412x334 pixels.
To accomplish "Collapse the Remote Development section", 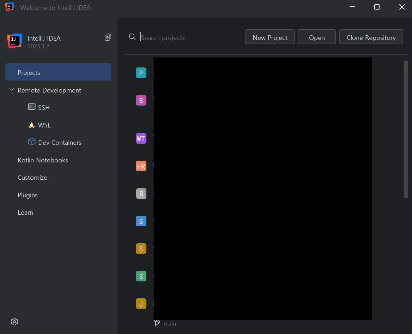I will click(x=12, y=90).
